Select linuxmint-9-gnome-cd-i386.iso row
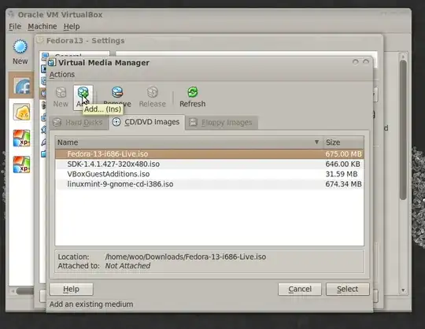 point(209,184)
